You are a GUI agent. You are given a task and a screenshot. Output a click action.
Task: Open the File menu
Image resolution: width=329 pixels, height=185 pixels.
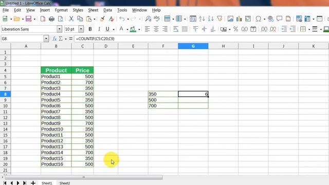pos(6,10)
